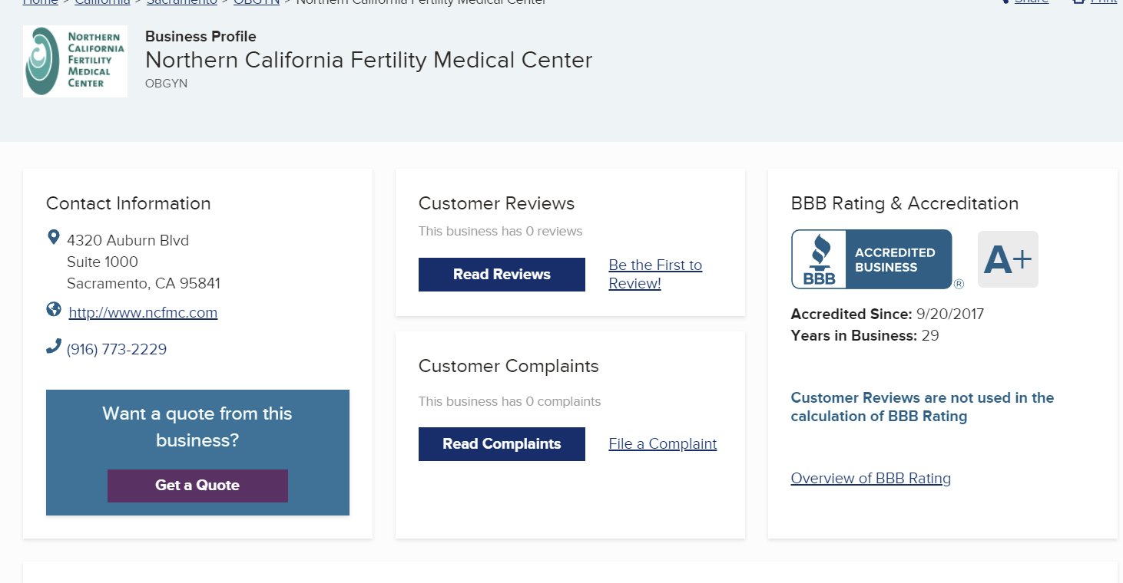Image resolution: width=1123 pixels, height=583 pixels.
Task: Click the A+ rating badge
Action: [x=1008, y=259]
